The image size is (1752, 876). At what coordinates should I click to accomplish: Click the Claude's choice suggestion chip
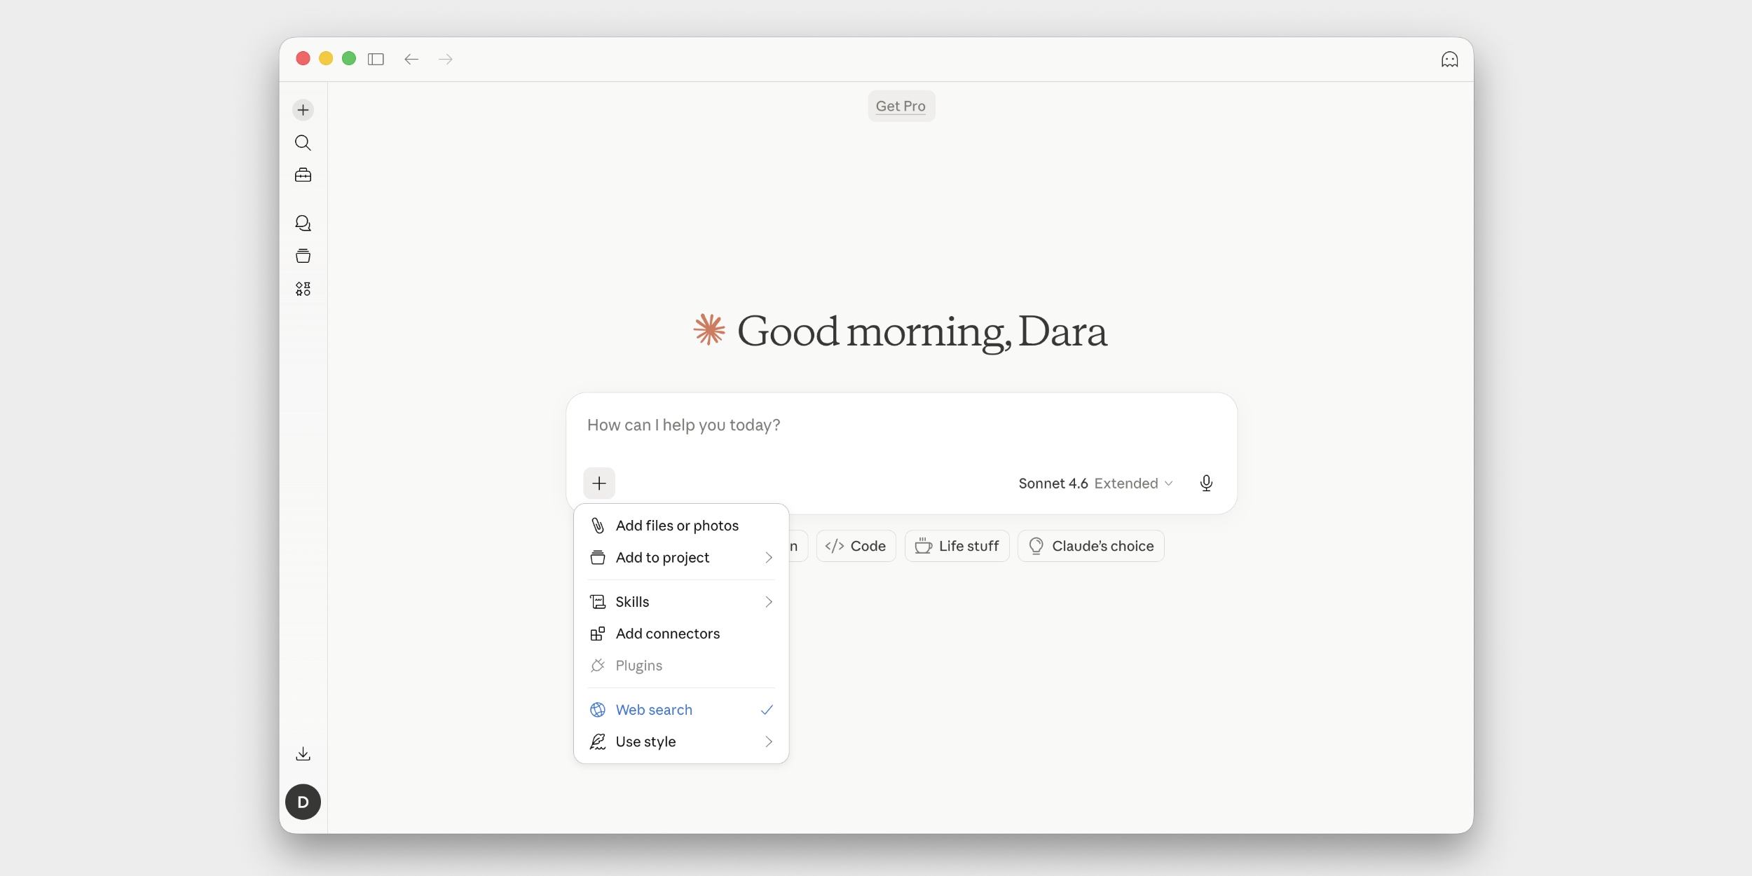[x=1090, y=546]
